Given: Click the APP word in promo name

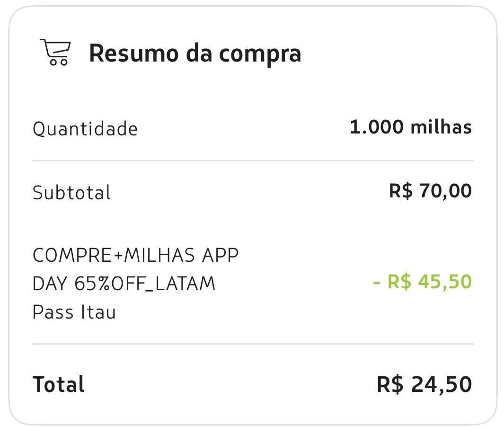Looking at the screenshot, I should (220, 255).
